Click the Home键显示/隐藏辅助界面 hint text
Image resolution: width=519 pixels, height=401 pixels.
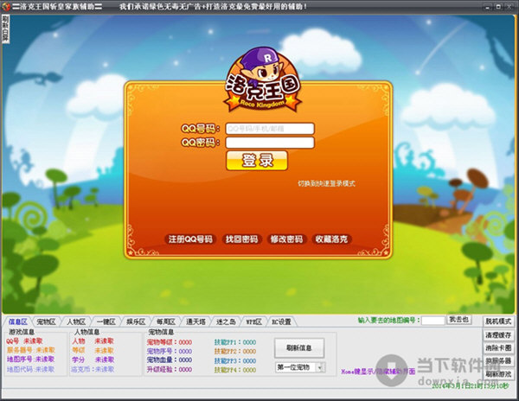point(378,372)
